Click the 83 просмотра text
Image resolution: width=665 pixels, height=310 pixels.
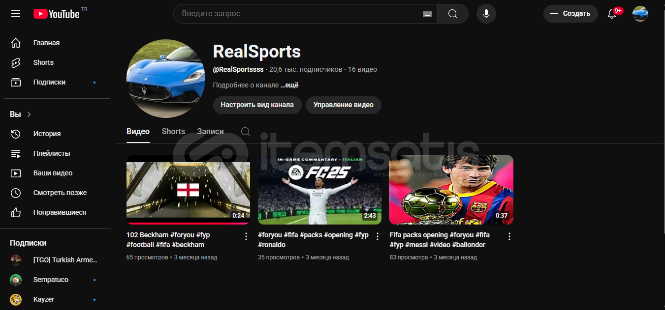click(x=409, y=257)
